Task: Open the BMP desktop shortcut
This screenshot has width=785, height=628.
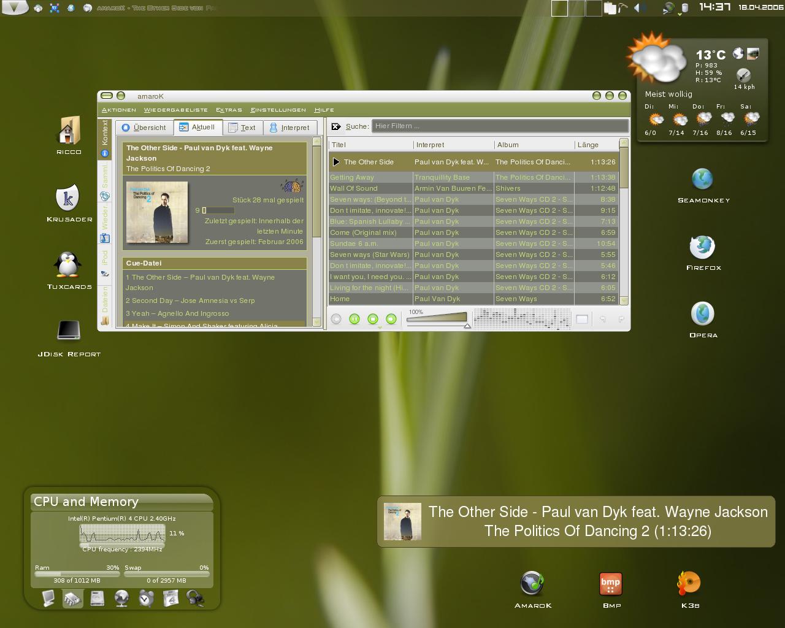Action: [611, 590]
